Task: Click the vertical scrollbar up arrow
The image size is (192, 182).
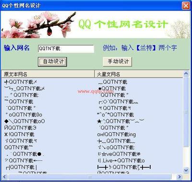Action: pos(186,74)
